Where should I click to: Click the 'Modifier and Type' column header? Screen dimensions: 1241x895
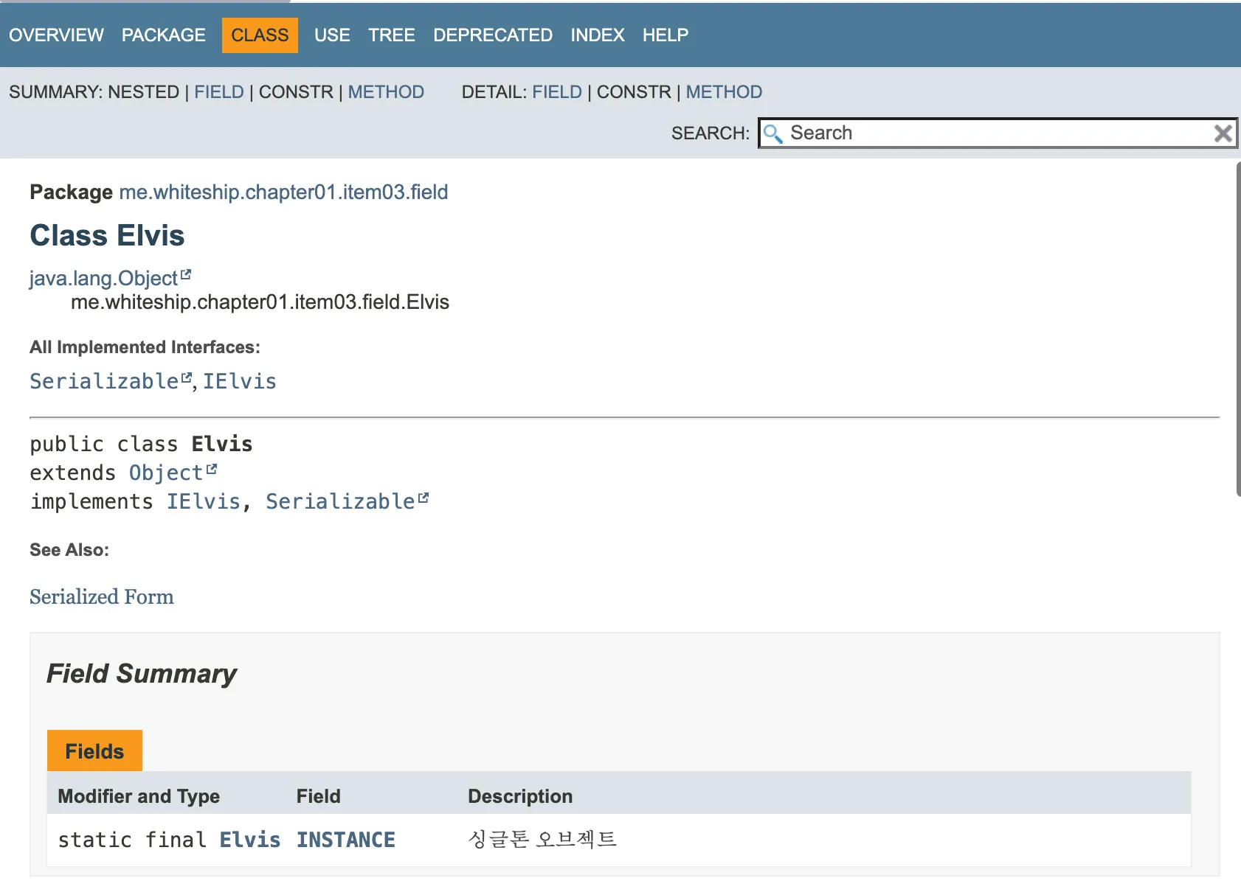(x=139, y=796)
